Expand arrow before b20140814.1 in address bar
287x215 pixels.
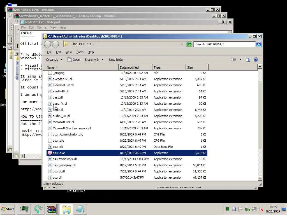(71, 44)
